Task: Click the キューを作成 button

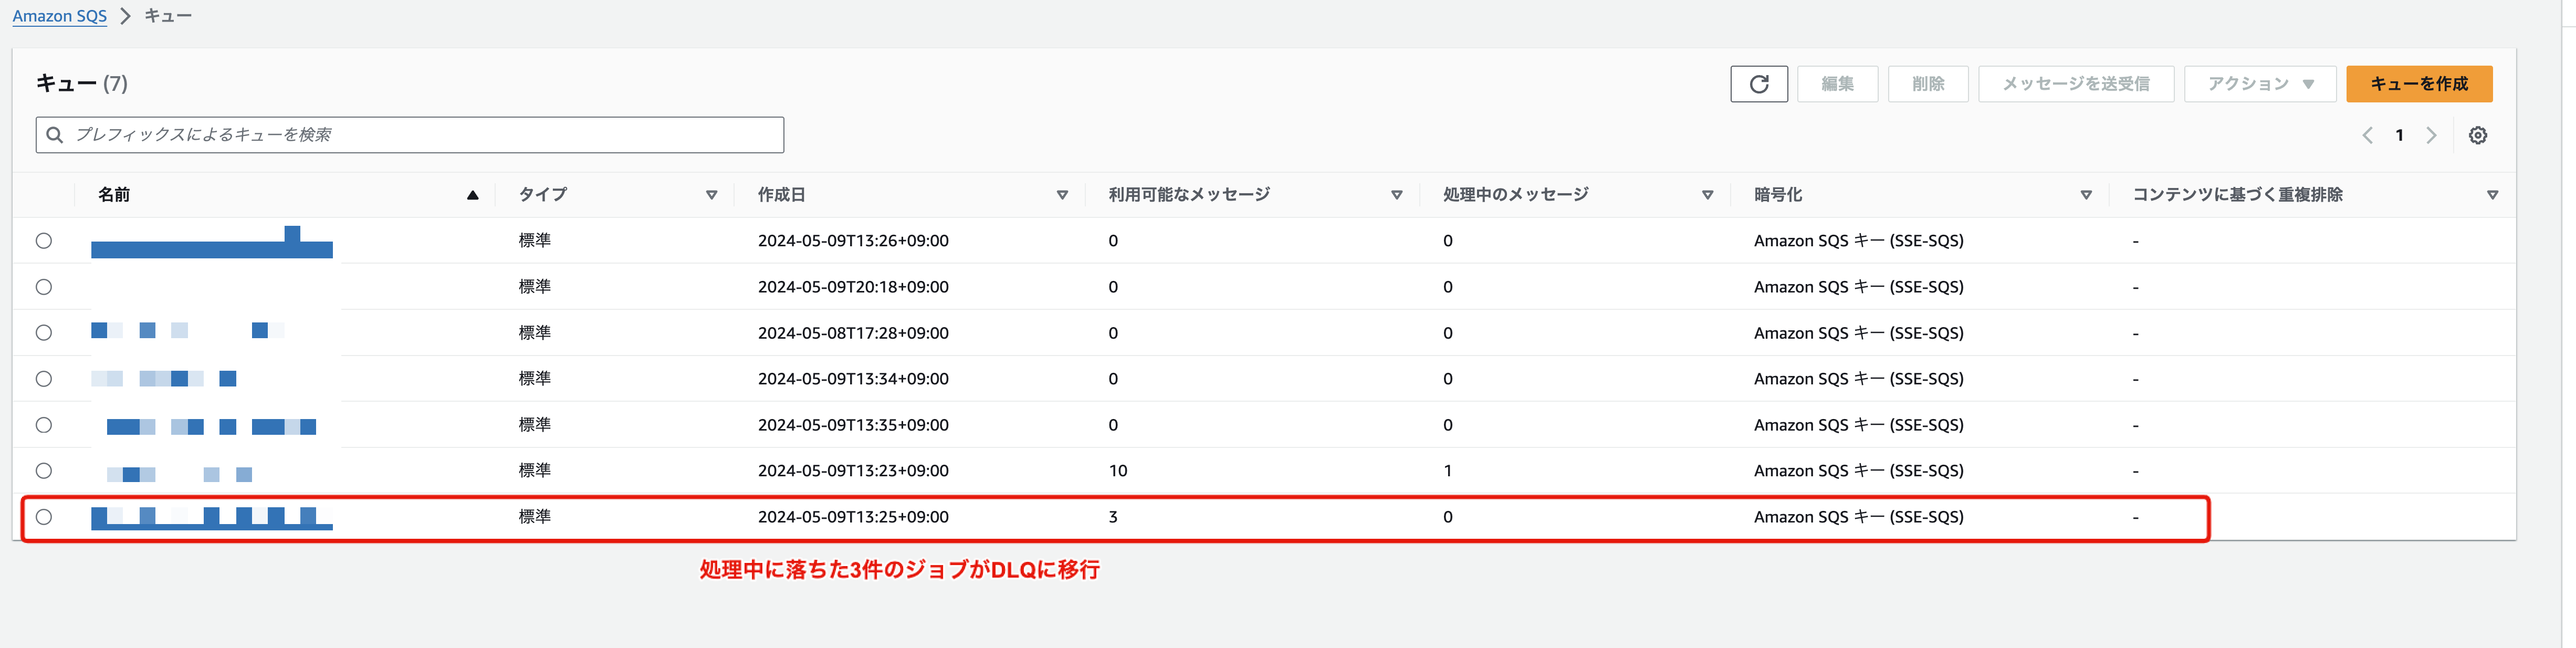Action: [x=2418, y=84]
